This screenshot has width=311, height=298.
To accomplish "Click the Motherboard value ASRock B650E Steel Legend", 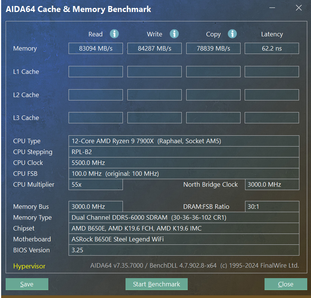I will [184, 239].
